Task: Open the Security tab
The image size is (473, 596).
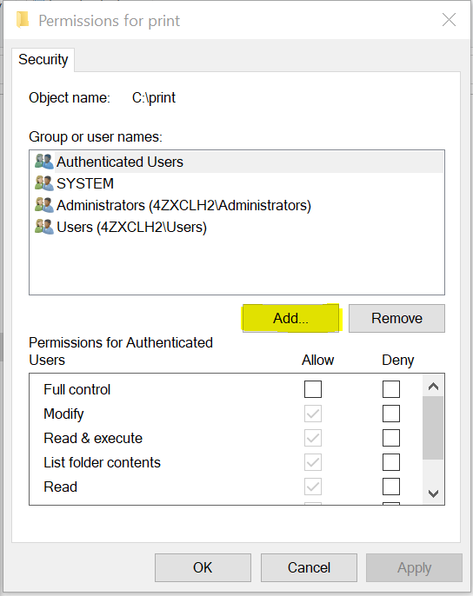Action: pyautogui.click(x=43, y=60)
